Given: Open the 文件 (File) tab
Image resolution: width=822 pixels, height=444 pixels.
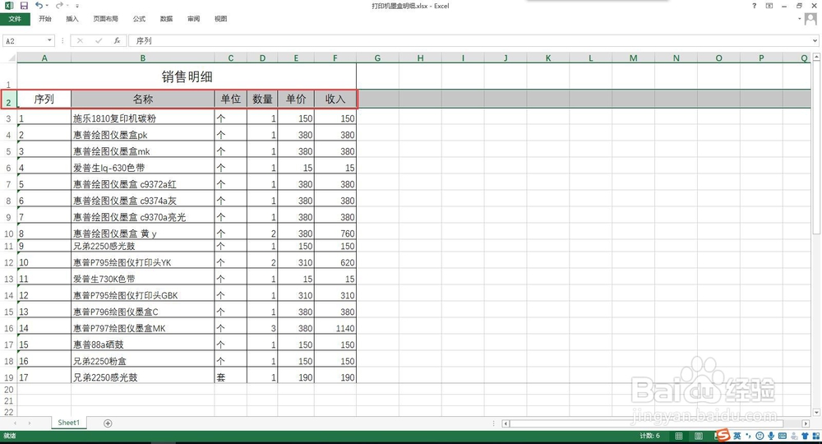Looking at the screenshot, I should coord(15,19).
